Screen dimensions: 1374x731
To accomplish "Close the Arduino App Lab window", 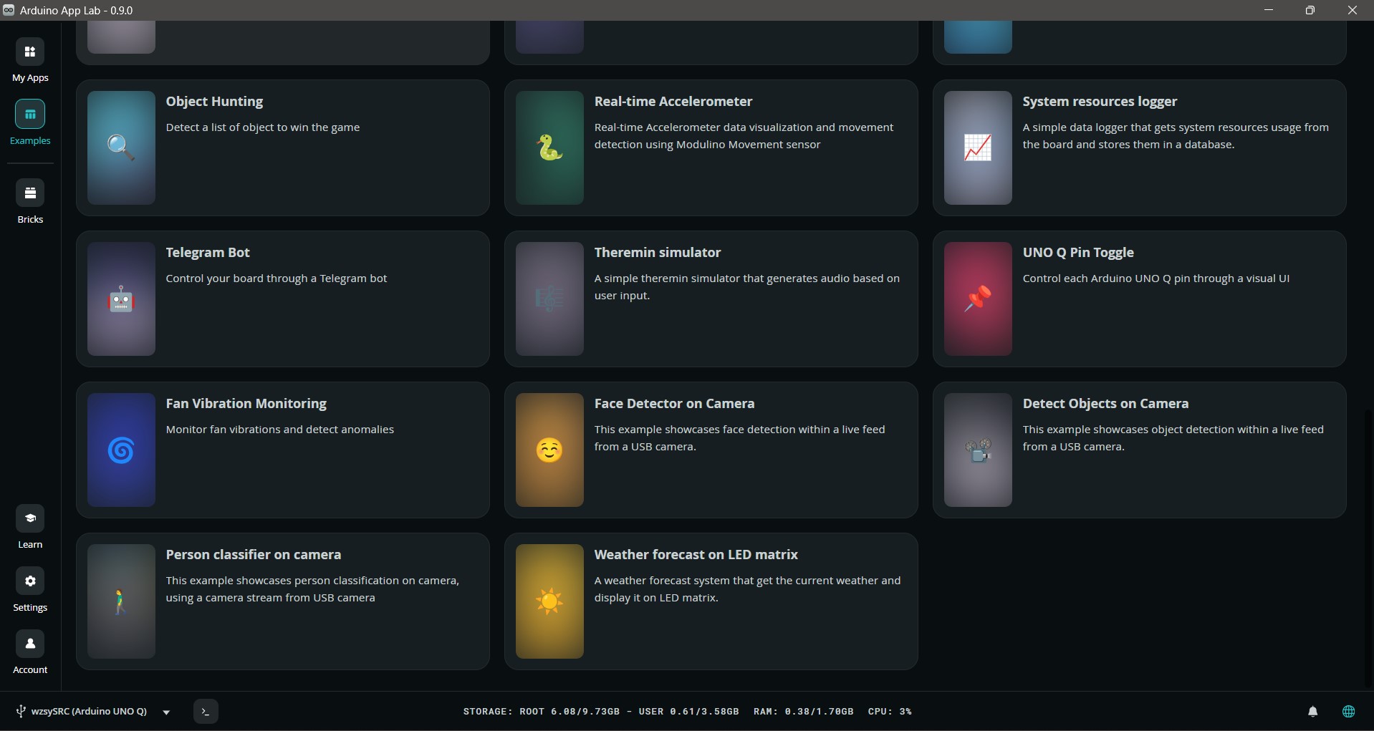I will coord(1353,10).
